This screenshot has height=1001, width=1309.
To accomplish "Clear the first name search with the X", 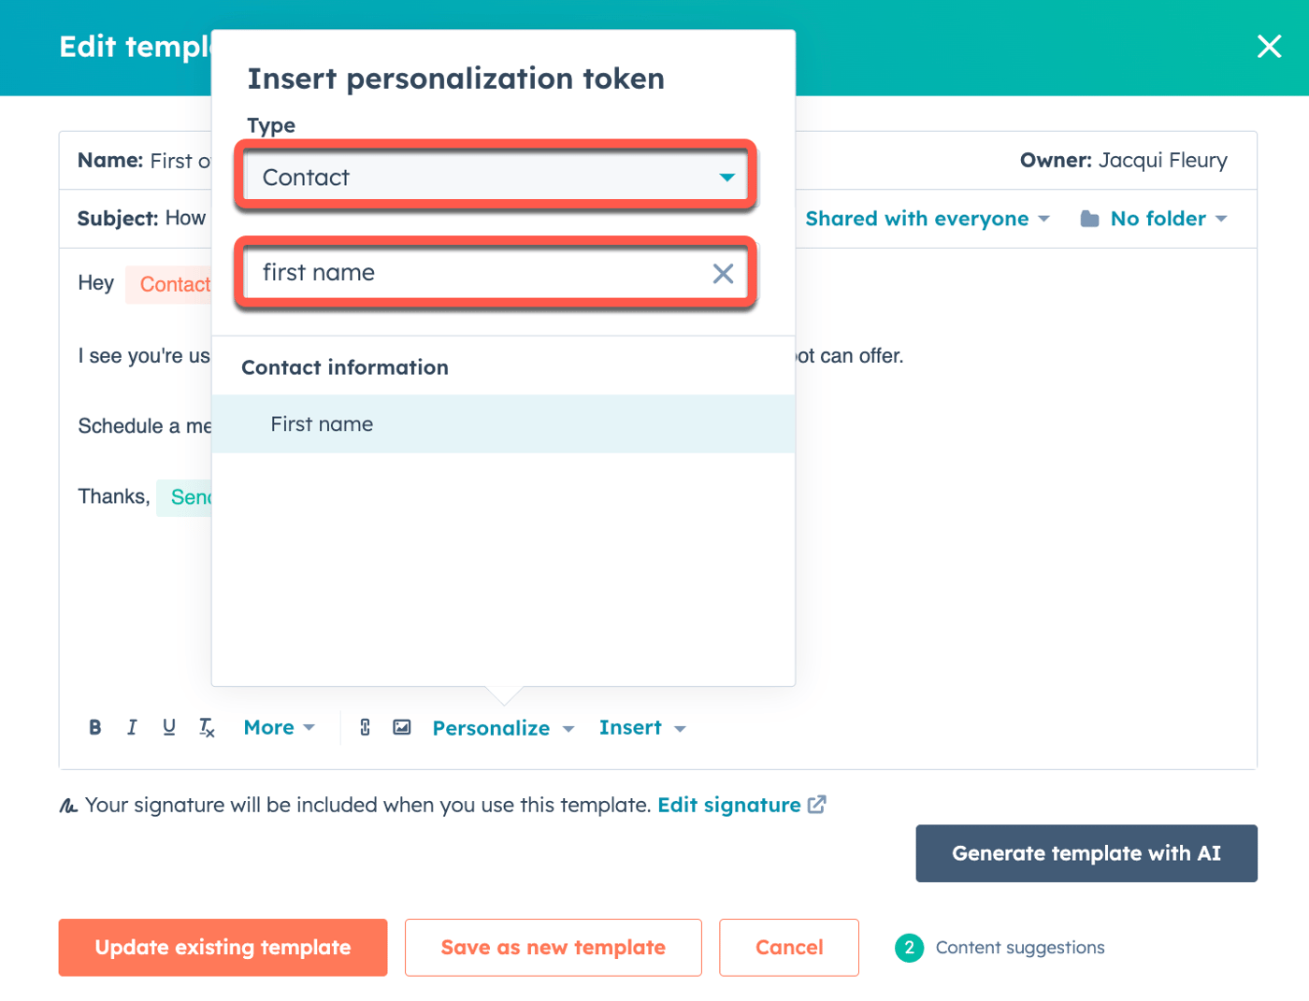I will pyautogui.click(x=723, y=273).
